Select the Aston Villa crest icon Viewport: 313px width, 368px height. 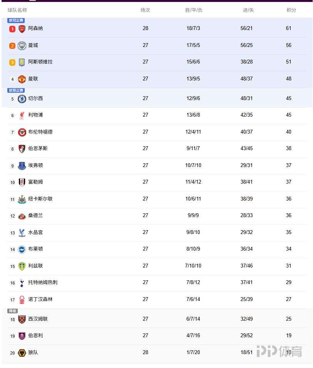point(22,62)
